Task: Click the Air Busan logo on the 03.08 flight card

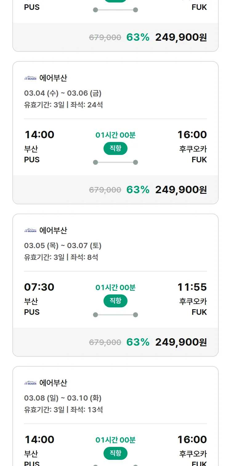Action: [30, 383]
